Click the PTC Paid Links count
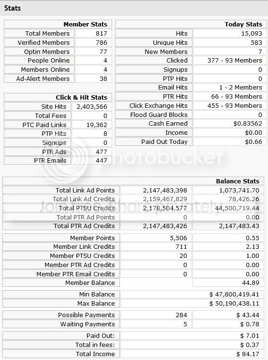 97,125
